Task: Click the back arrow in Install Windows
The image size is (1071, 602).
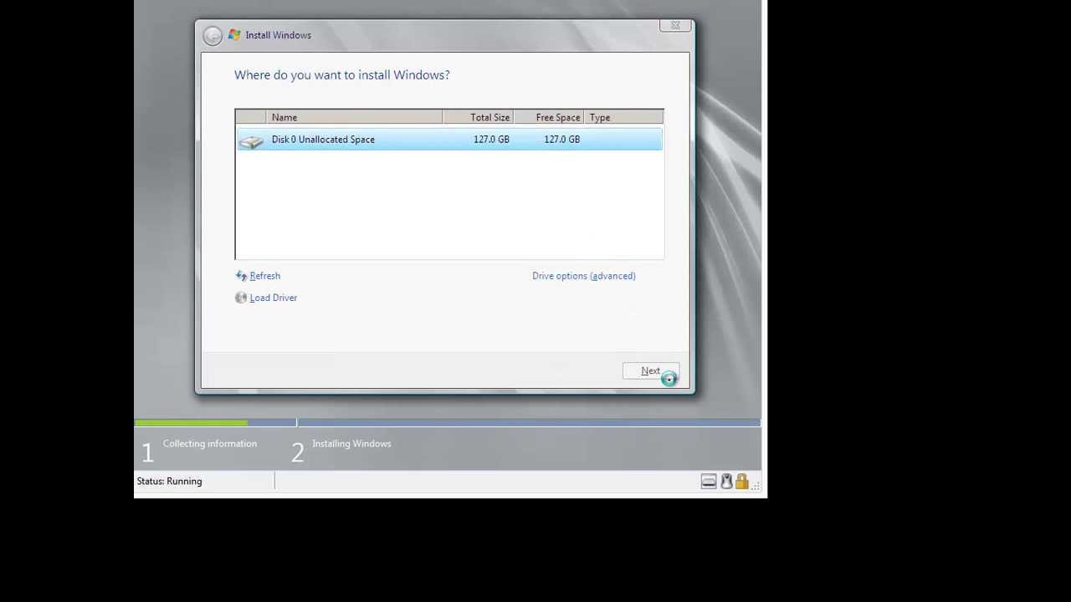Action: pyautogui.click(x=213, y=35)
